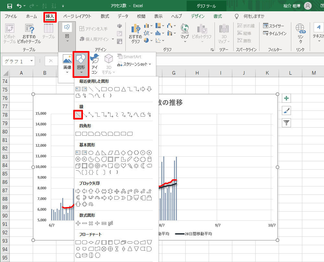
Task: Open the グラフ group dialog launcher
Action: click(212, 50)
